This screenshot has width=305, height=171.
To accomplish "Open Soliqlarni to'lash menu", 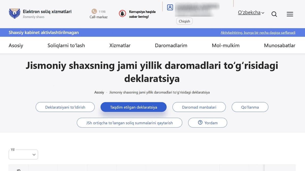I will 66,45.
